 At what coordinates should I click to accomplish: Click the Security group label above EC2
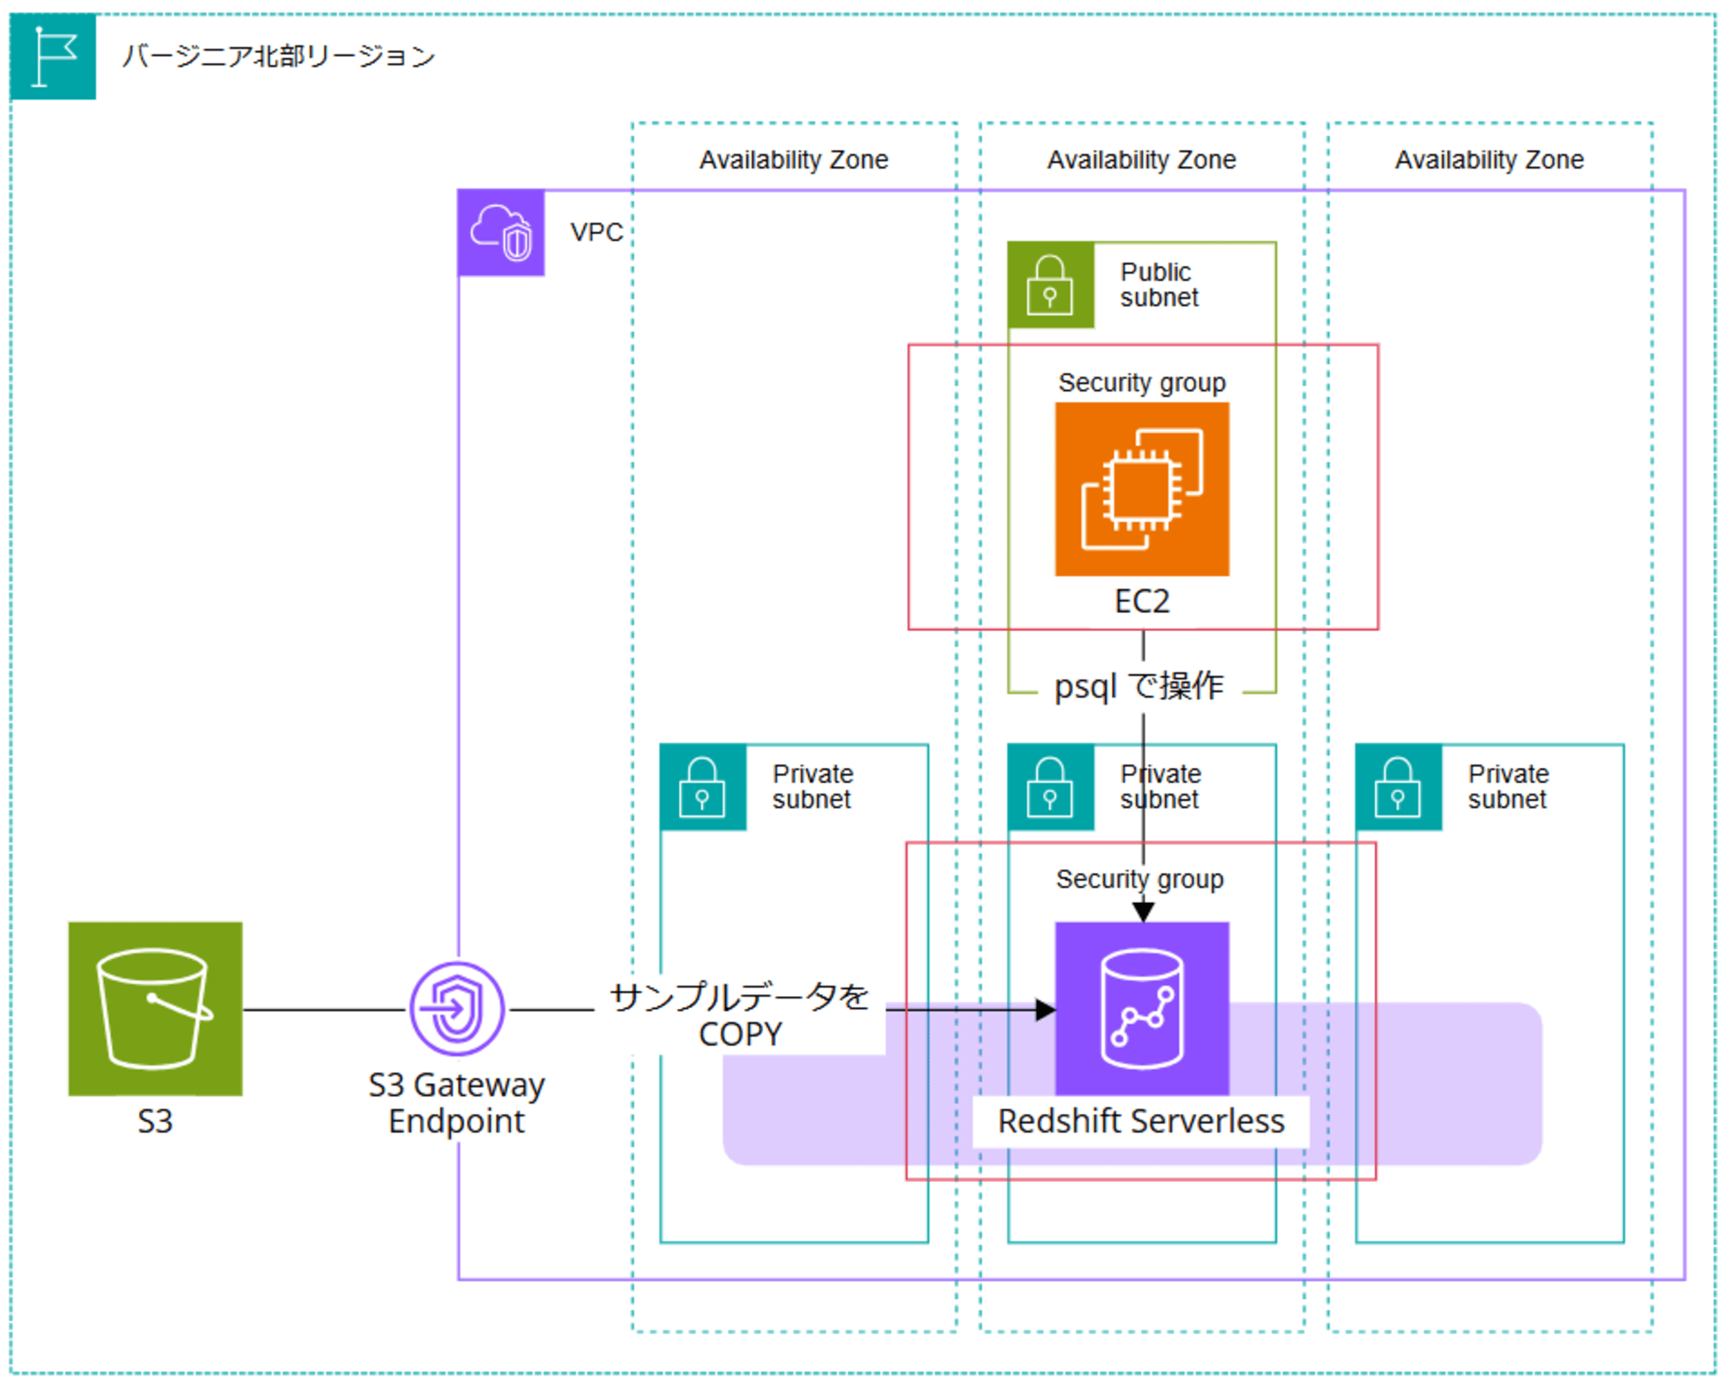point(1142,383)
